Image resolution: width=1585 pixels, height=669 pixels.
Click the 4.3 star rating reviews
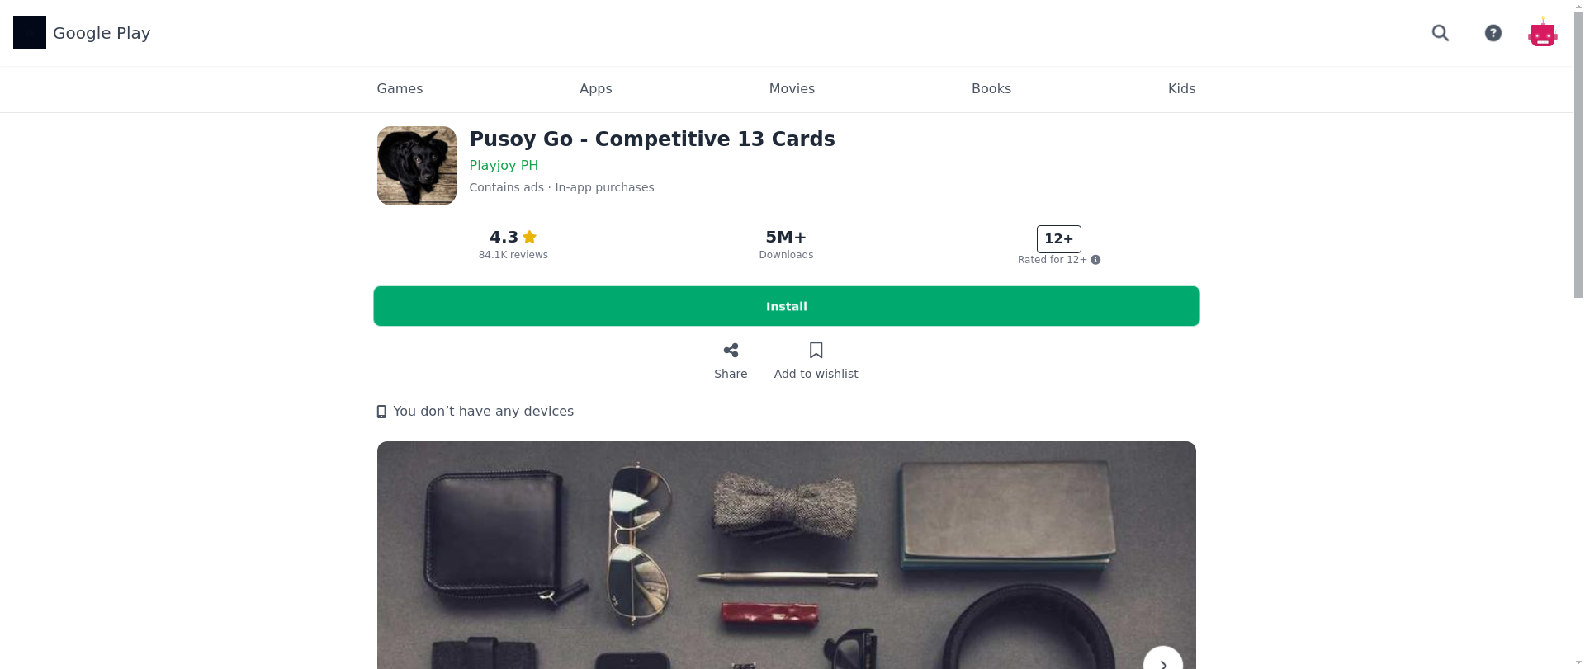[513, 244]
